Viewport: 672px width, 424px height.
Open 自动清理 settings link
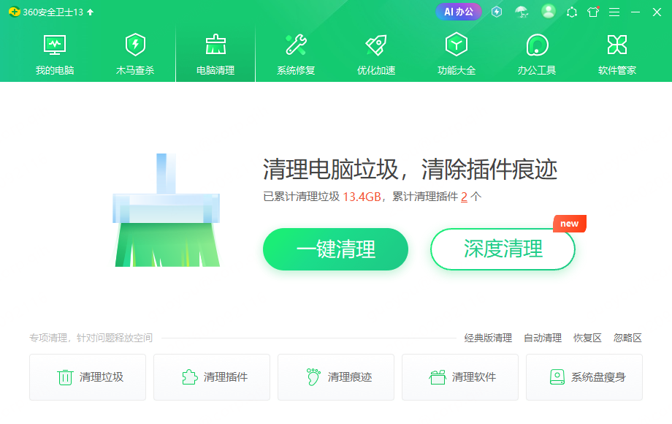(543, 338)
